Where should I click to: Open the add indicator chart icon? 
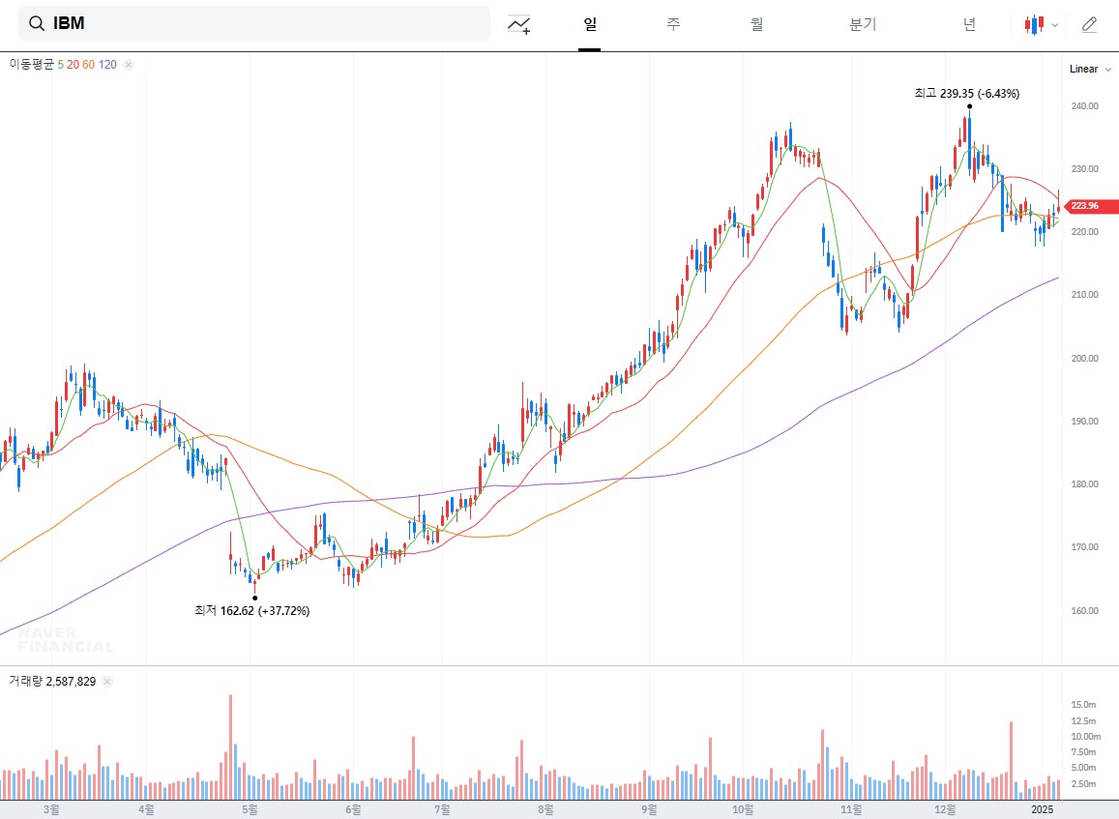[518, 25]
